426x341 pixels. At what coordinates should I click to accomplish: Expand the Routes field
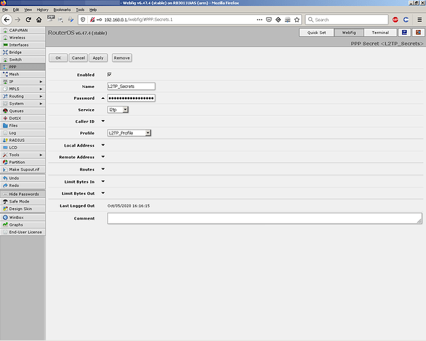103,169
